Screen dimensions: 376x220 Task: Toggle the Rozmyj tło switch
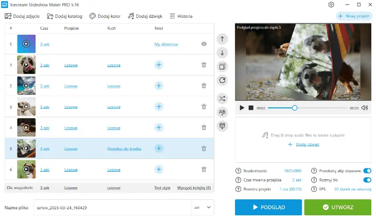367,180
